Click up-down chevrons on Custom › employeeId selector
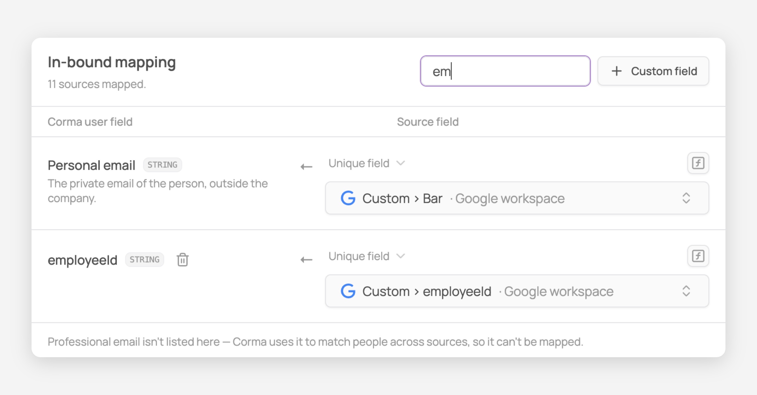The width and height of the screenshot is (757, 395). click(x=686, y=291)
